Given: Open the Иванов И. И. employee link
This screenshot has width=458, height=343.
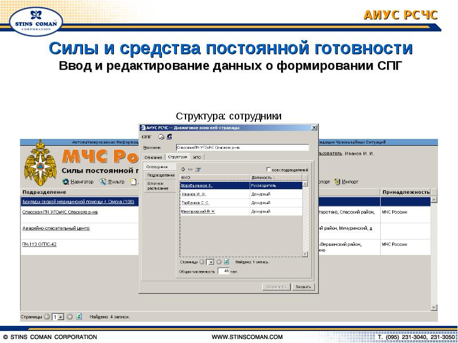Looking at the screenshot, I should tap(194, 194).
